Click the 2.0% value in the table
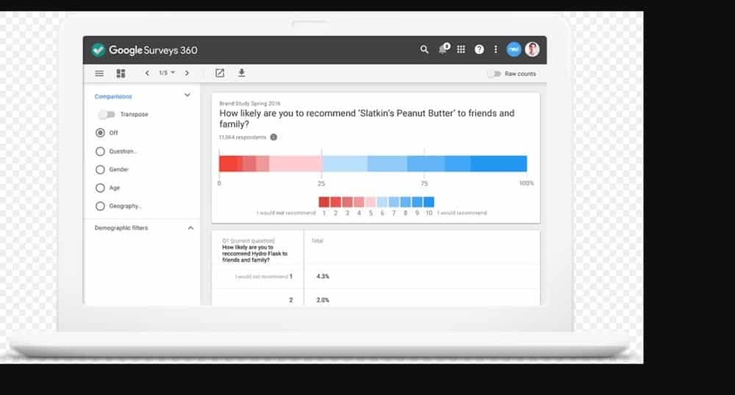The width and height of the screenshot is (735, 395). [323, 300]
